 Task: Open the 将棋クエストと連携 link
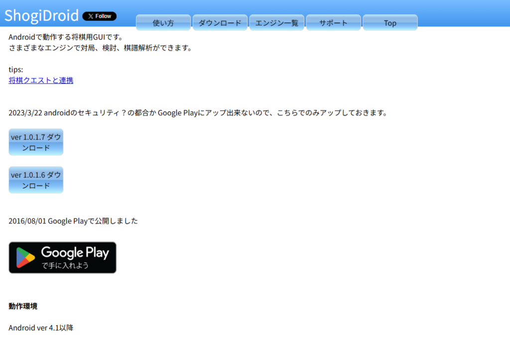click(x=40, y=80)
